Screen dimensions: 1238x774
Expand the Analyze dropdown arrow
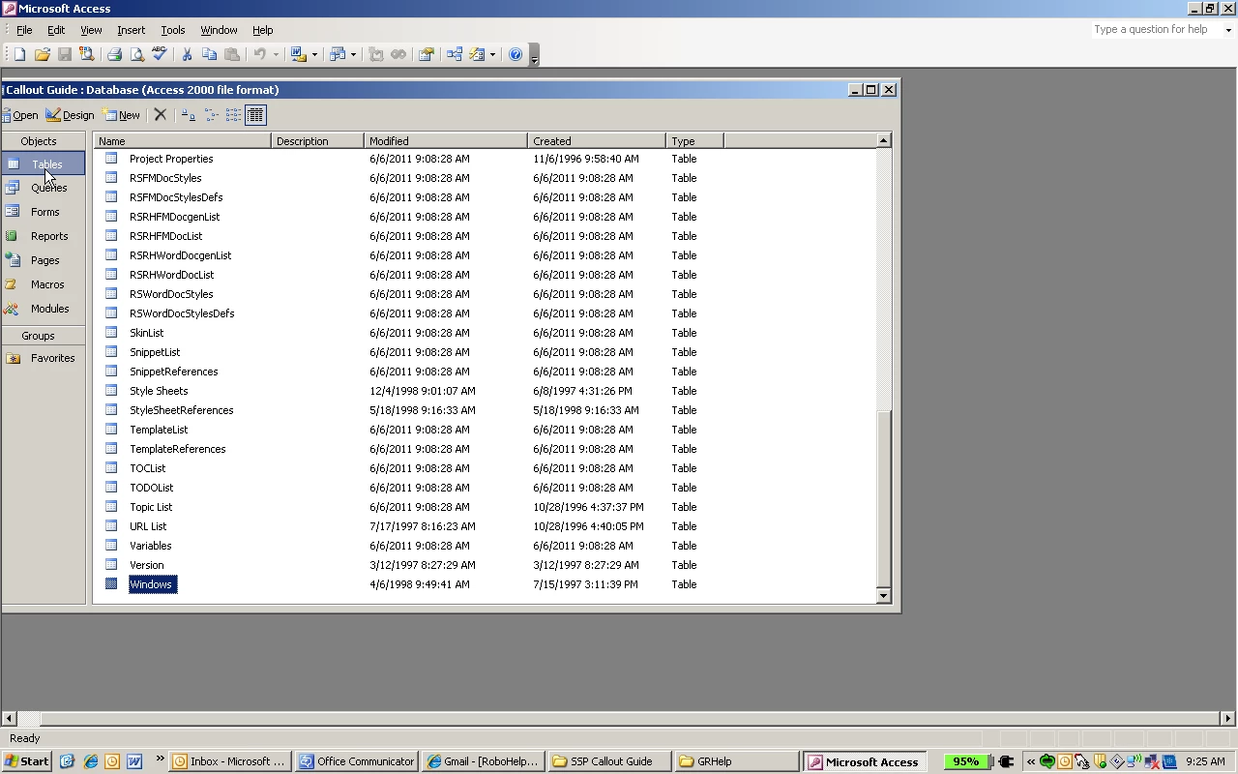point(353,55)
